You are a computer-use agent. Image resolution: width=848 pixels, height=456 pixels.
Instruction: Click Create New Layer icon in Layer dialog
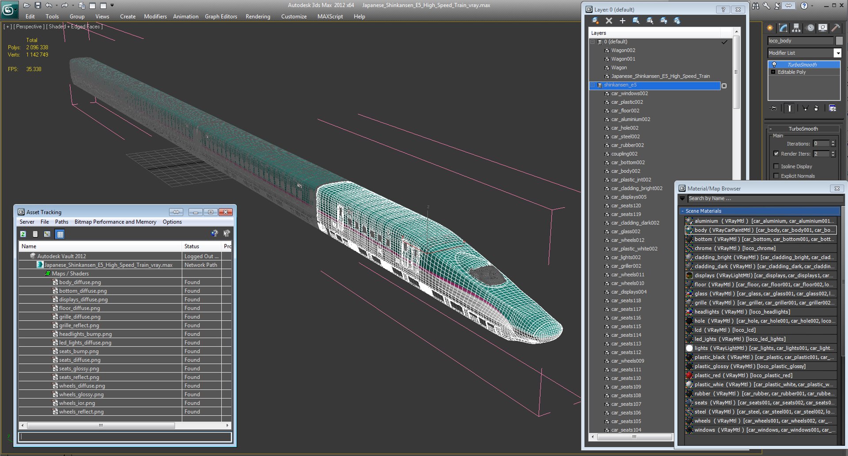tap(595, 21)
